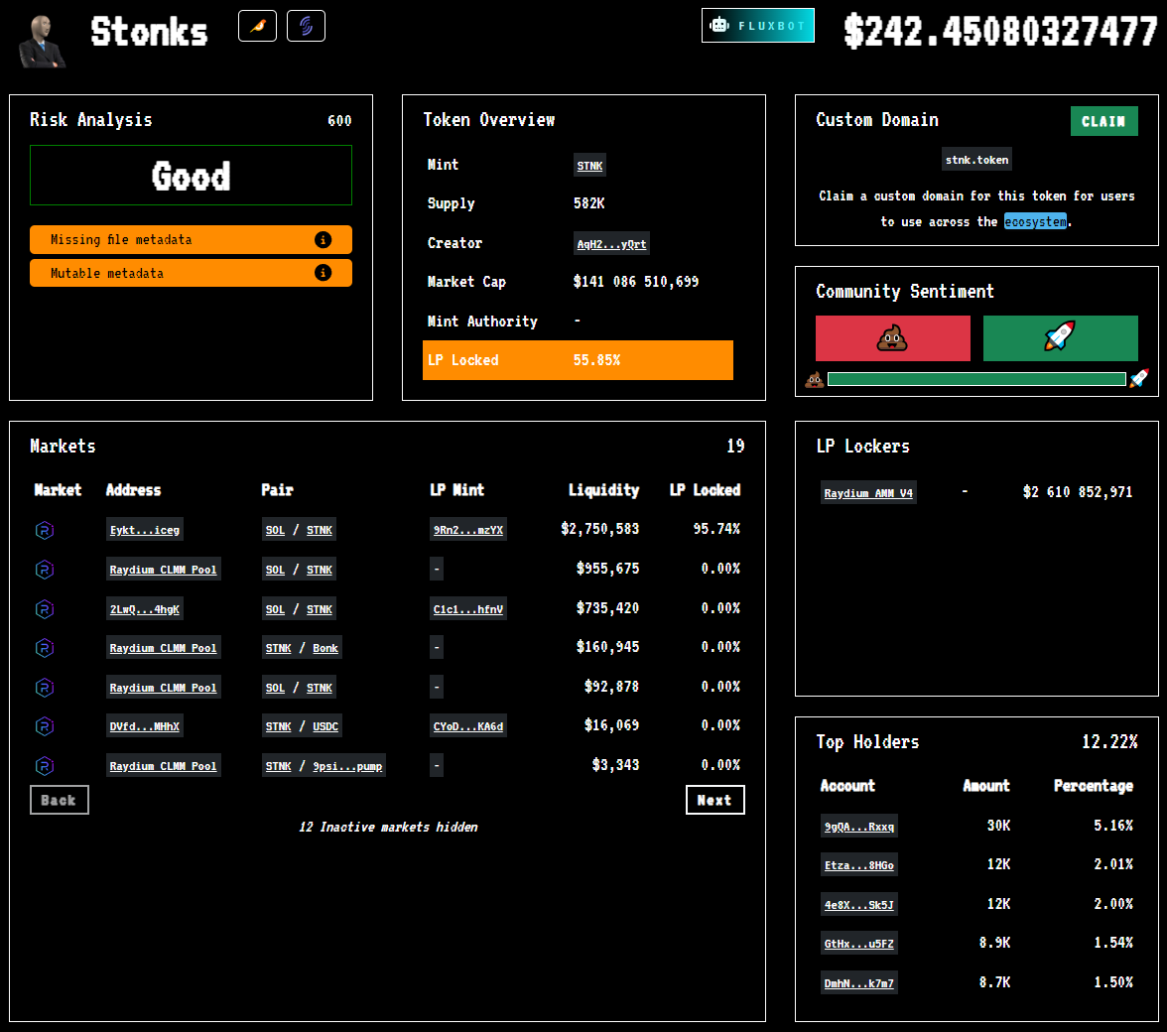1167x1032 pixels.
Task: Open holder account 9gQA...Rxxq
Action: tap(859, 826)
